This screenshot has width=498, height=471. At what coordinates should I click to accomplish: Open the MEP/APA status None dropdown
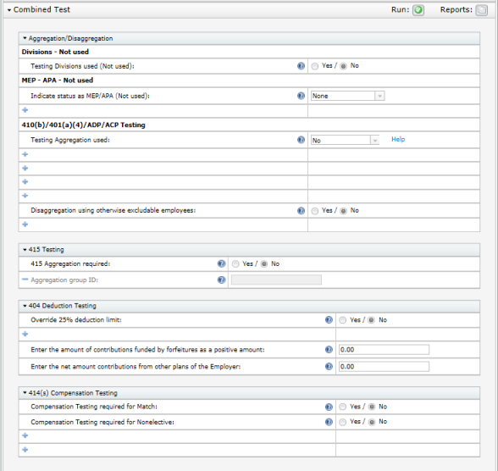click(348, 96)
